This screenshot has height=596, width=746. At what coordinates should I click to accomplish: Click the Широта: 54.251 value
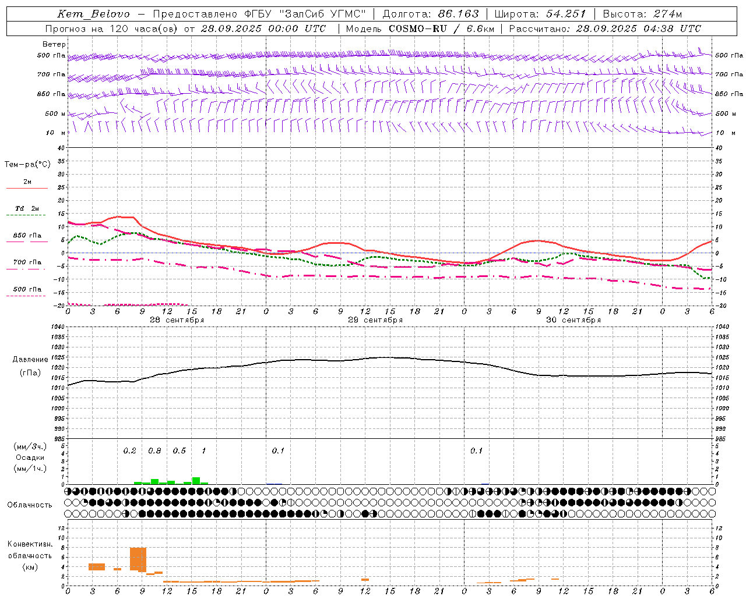540,14
